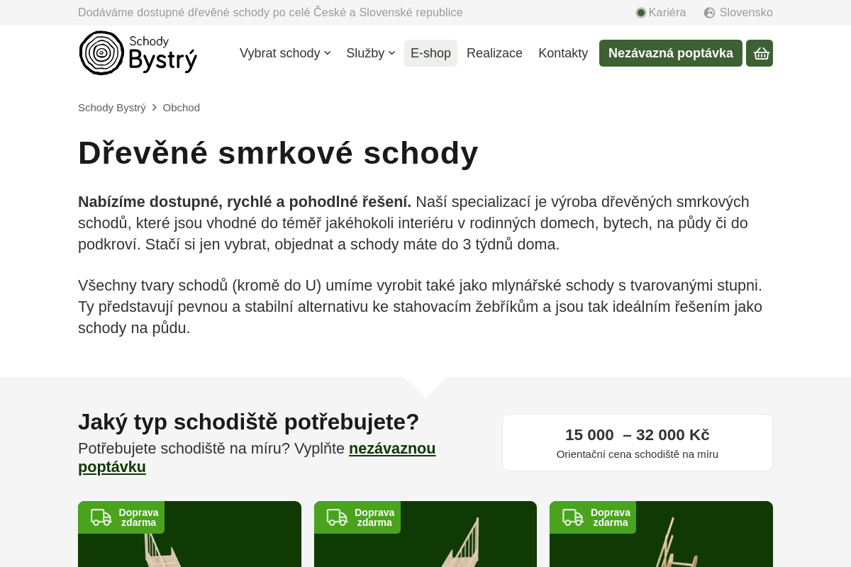
Task: Click the dot icon beside Kariéra
Action: click(x=640, y=12)
